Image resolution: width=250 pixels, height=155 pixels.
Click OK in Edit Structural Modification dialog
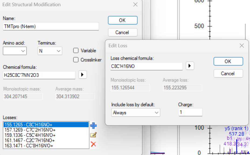click(x=123, y=20)
